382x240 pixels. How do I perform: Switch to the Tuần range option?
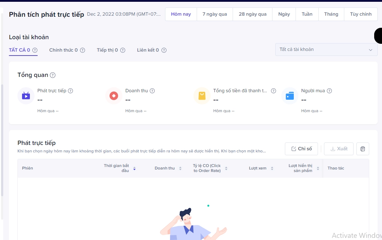(307, 14)
